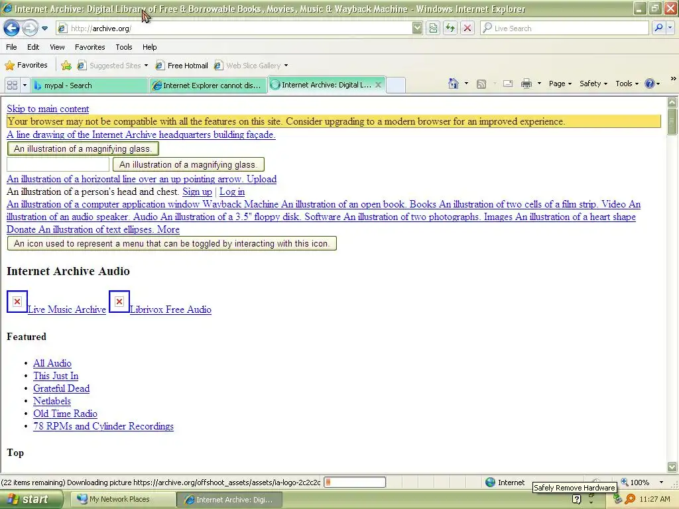The width and height of the screenshot is (679, 509).
Task: Open the All Audio link
Action: (52, 364)
